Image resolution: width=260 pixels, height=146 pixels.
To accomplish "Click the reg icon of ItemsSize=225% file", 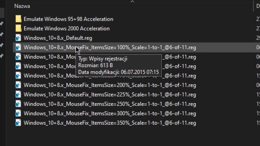I will [x=18, y=94].
